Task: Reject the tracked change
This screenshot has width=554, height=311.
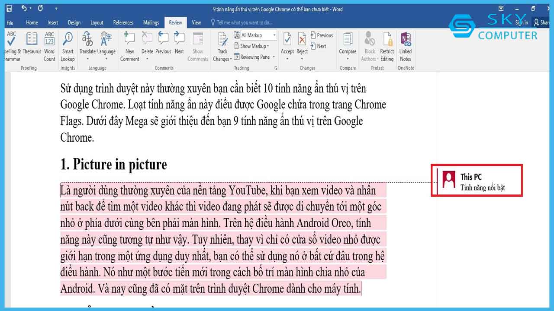Action: (x=302, y=40)
